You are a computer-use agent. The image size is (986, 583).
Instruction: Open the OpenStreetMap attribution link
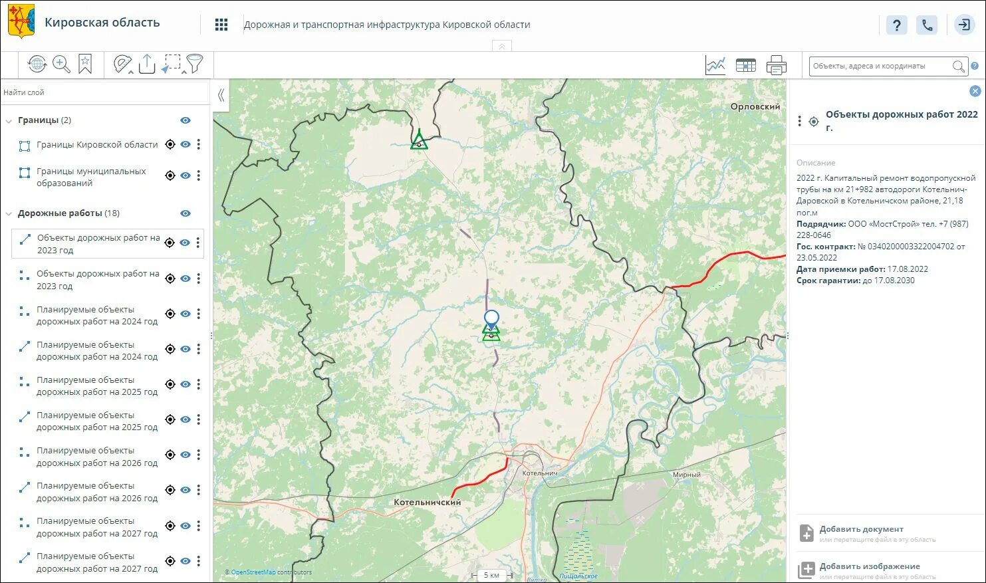click(253, 572)
